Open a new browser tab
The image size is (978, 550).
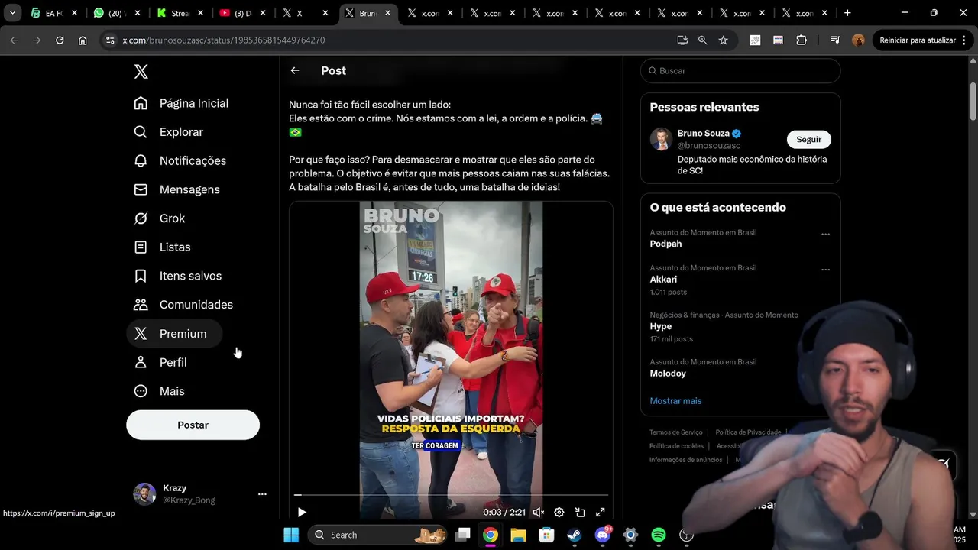(x=847, y=13)
